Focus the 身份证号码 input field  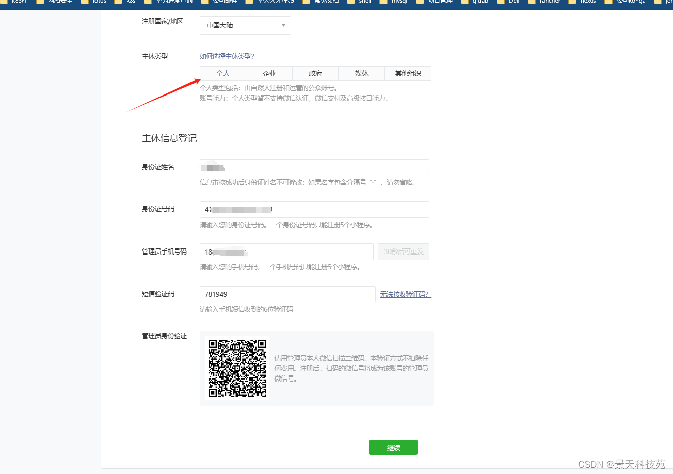pyautogui.click(x=314, y=209)
